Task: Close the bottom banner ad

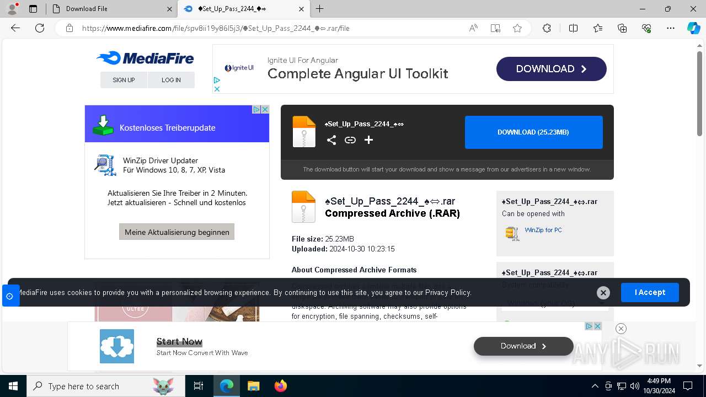Action: (621, 329)
